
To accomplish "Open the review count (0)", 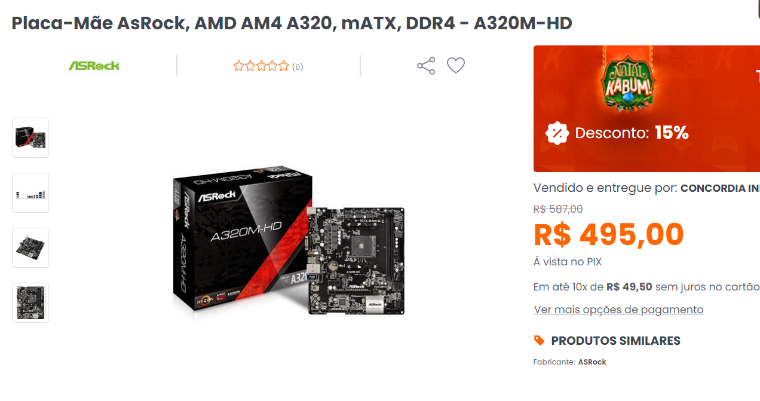I will point(298,67).
